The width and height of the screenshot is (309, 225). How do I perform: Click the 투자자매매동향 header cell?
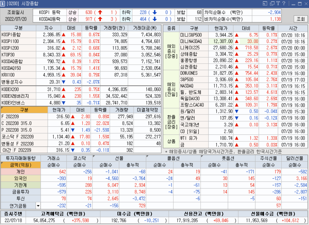[x=21, y=158]
